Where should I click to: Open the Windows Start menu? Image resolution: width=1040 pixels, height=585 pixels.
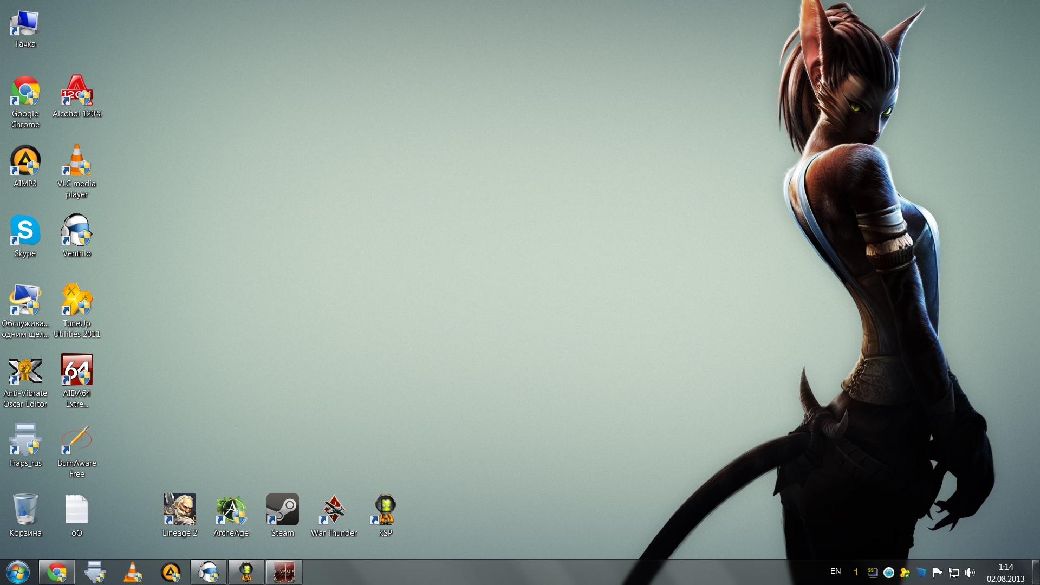coord(18,573)
